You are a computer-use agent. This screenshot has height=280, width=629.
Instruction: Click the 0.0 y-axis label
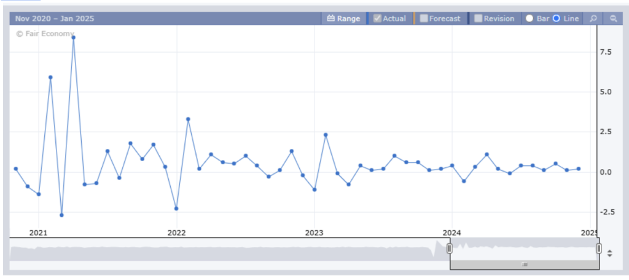[x=606, y=172]
